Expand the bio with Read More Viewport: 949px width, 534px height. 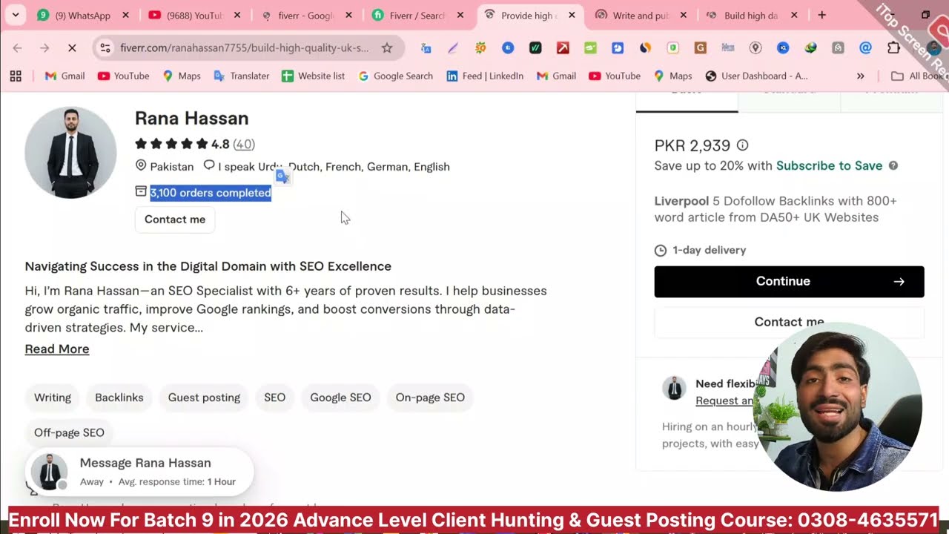point(57,349)
